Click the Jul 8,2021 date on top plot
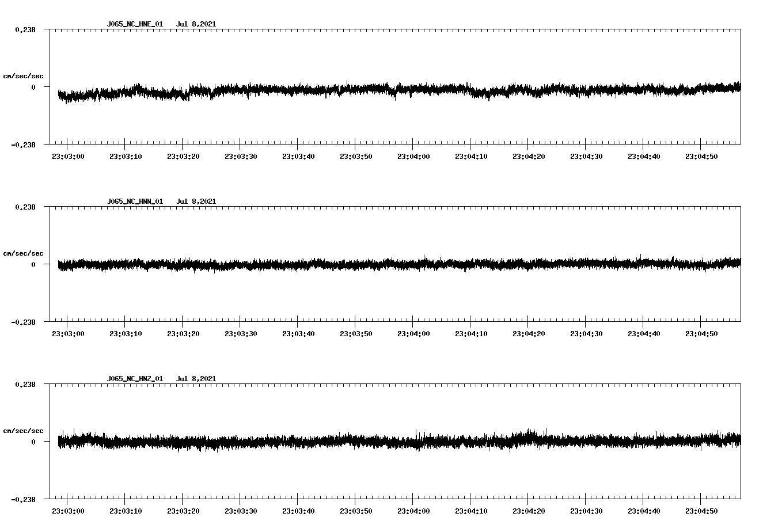 click(196, 24)
